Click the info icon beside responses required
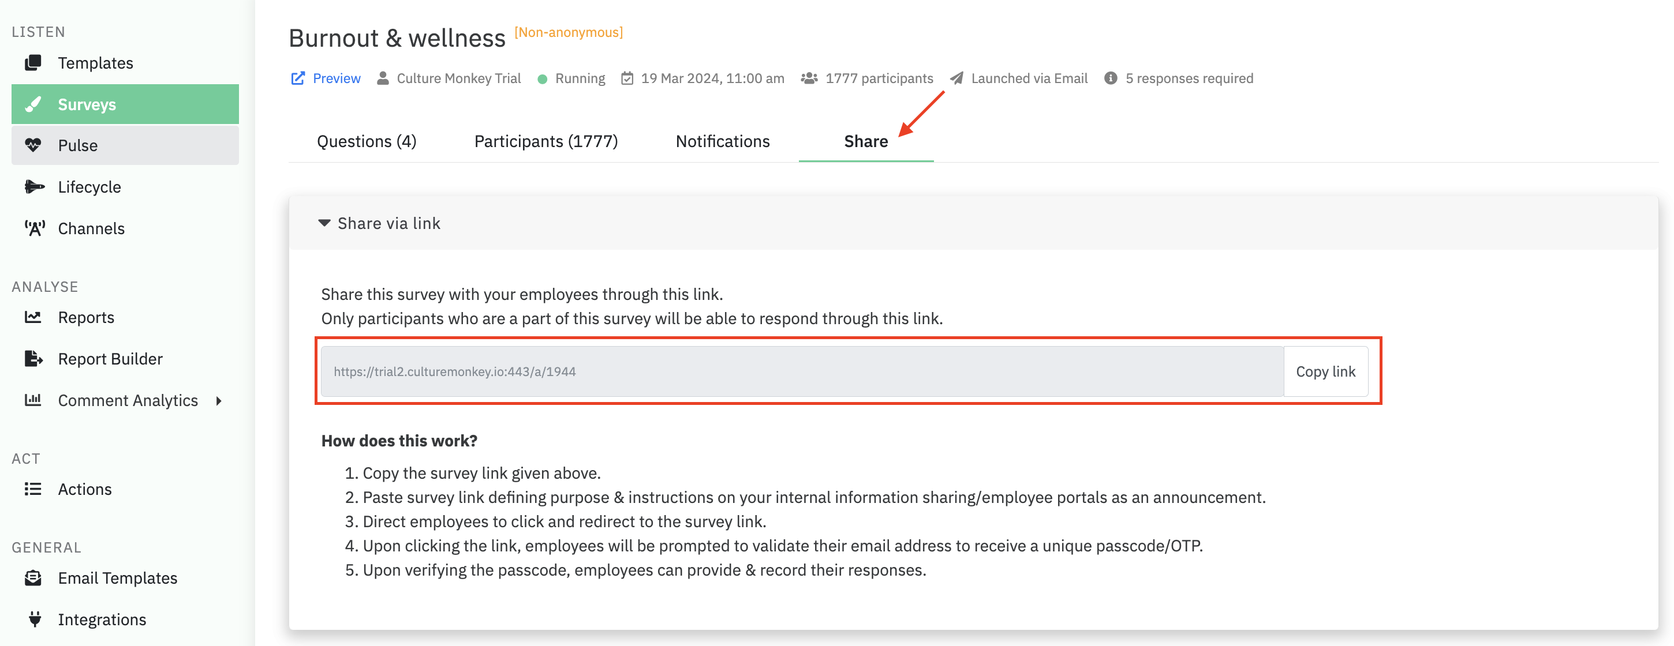 1111,78
